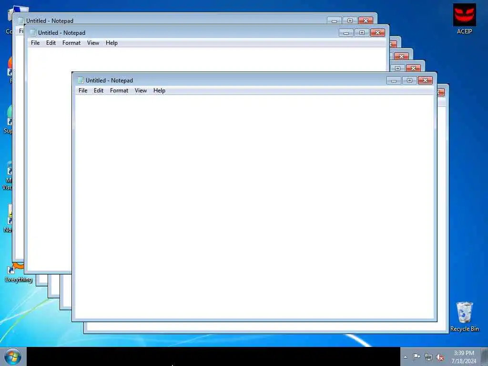The image size is (488, 366).
Task: Click the front Notepad window title bar text
Action: point(109,80)
